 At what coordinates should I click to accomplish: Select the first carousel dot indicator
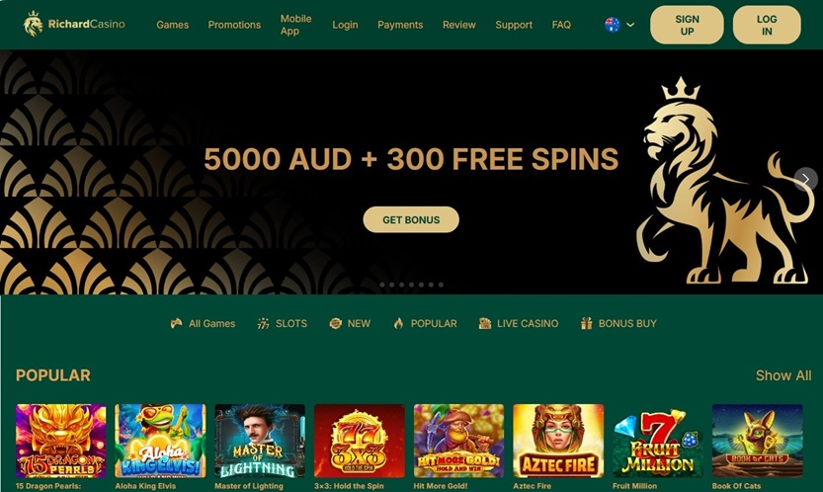coord(382,285)
